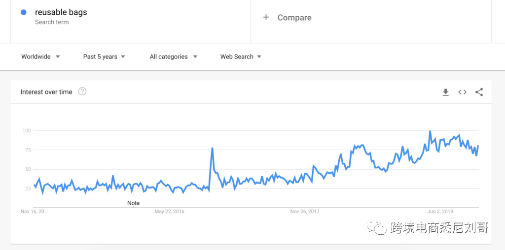The width and height of the screenshot is (505, 250).
Task: Click the Nov 26, 2017 axis label
Action: click(x=305, y=212)
